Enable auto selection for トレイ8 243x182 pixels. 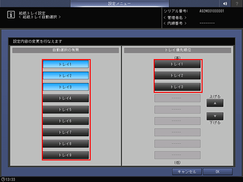coord(66,144)
